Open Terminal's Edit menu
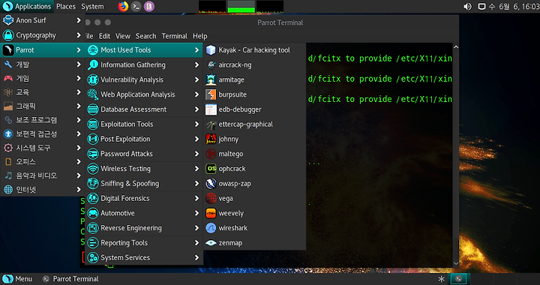 tap(104, 36)
